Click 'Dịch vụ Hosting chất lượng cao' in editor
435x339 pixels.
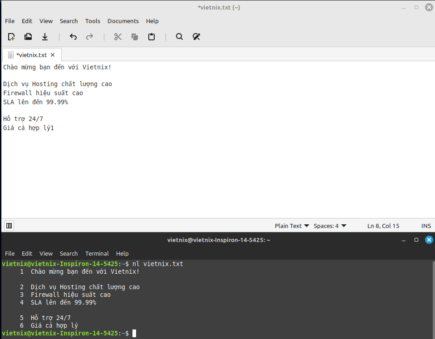(58, 84)
